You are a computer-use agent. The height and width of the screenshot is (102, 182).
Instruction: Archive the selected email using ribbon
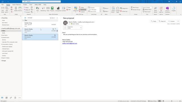[x=20, y=9]
